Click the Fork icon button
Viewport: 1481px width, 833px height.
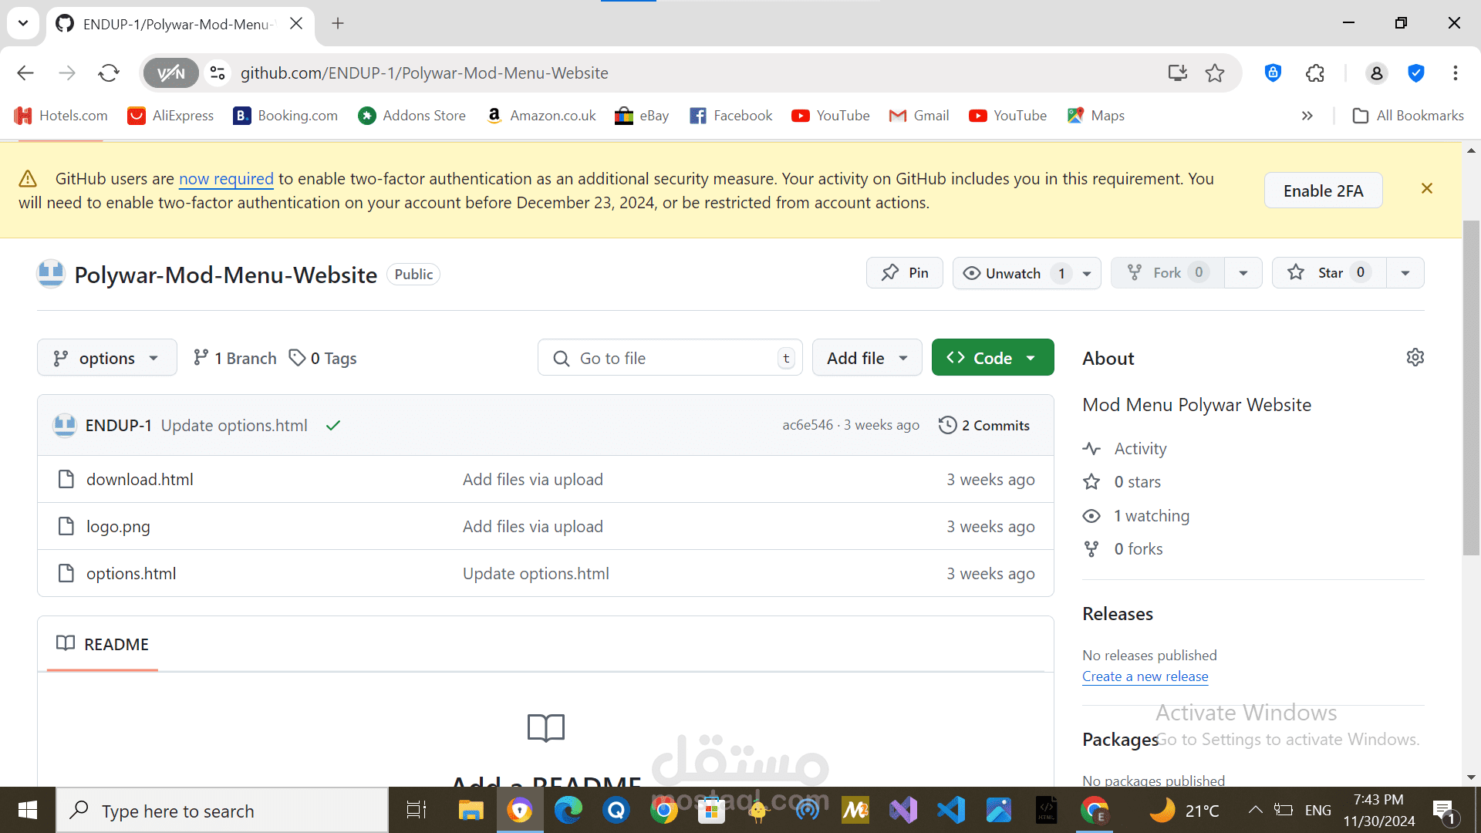[x=1166, y=272]
